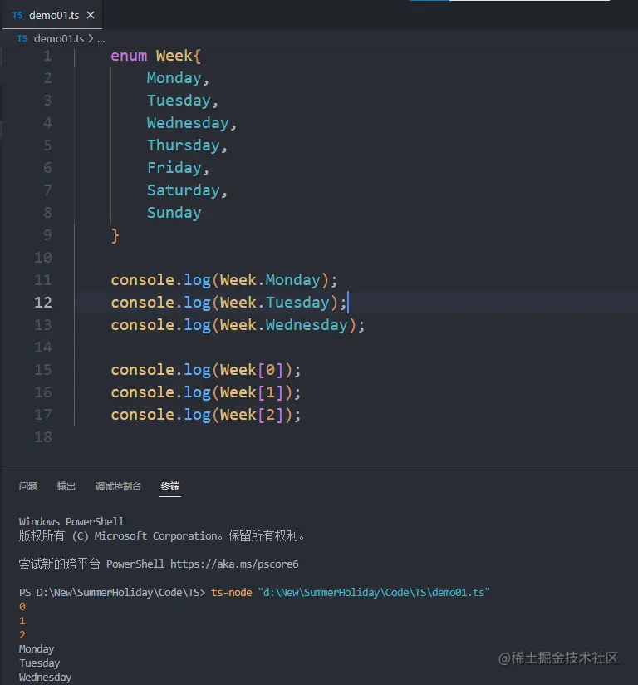Click Week[0] on line 15
Viewport: 638px width, 685px height.
(252, 370)
